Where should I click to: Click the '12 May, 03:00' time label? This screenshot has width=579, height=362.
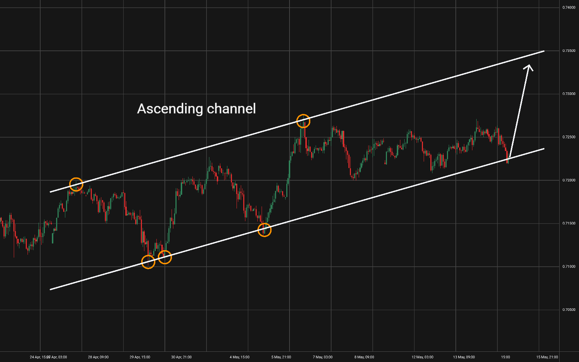(x=422, y=357)
